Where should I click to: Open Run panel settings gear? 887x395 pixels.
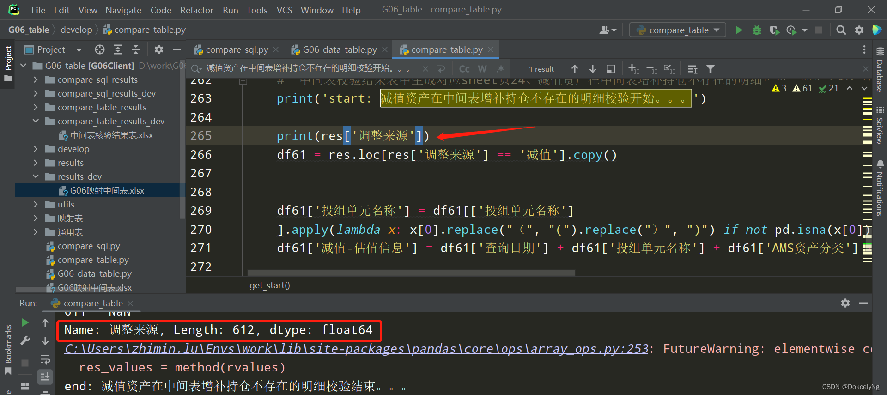pos(845,303)
